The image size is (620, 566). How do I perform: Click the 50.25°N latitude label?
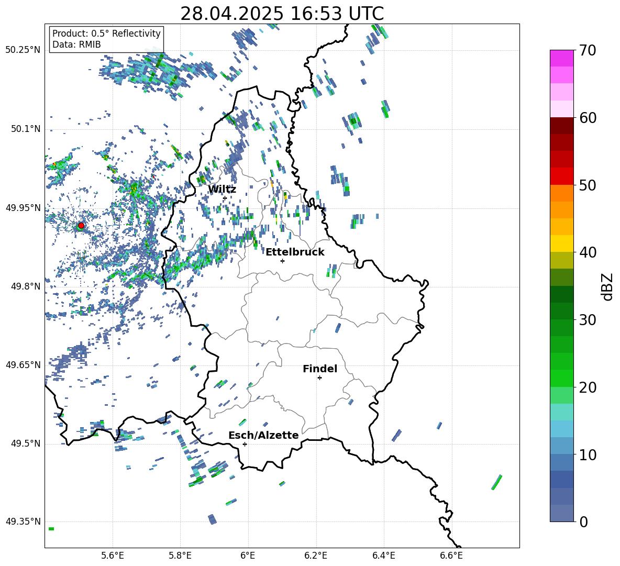pyautogui.click(x=23, y=50)
